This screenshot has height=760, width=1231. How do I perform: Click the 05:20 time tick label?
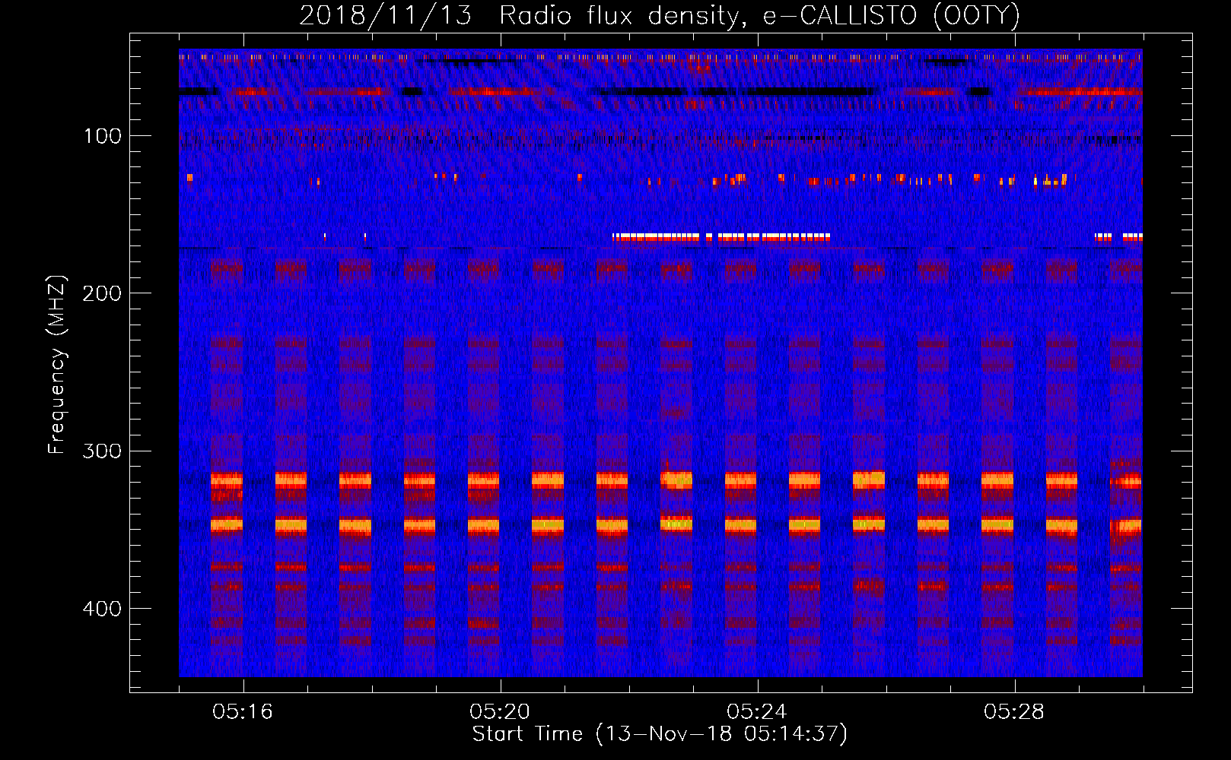pyautogui.click(x=500, y=712)
